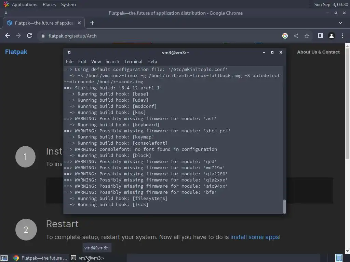Click the workspace switcher in bottom-right panel
350x262 pixels.
(x=339, y=258)
